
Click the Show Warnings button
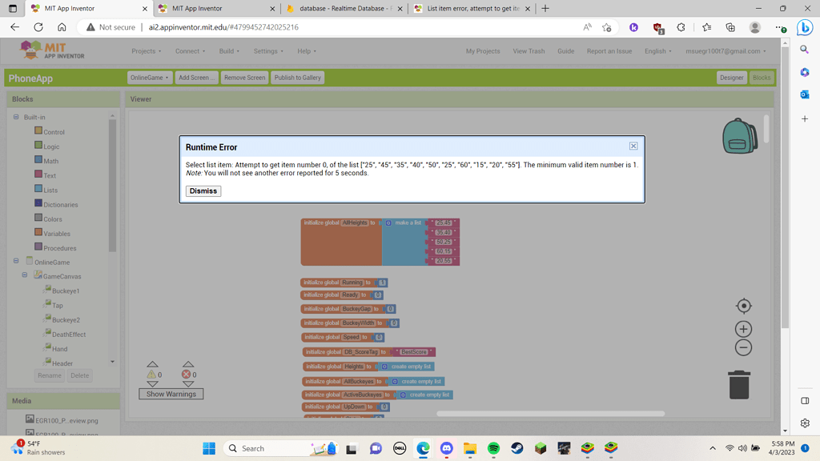[x=171, y=394]
